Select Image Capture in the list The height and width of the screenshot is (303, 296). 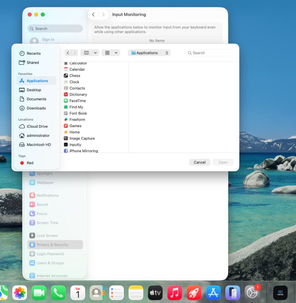pyautogui.click(x=82, y=138)
